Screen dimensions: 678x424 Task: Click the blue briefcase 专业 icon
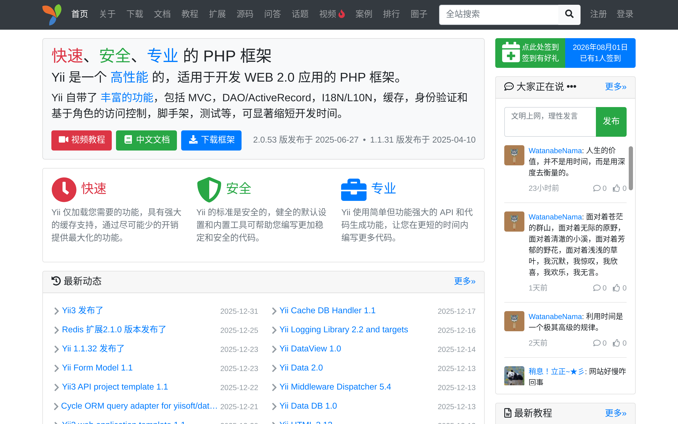point(354,190)
